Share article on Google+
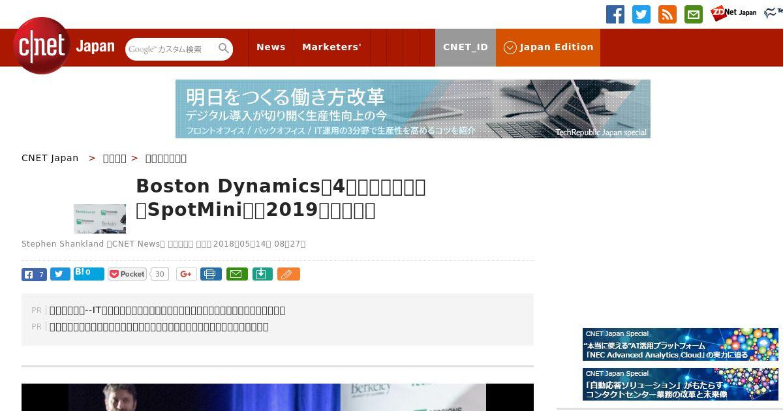Screen dimensions: 783x411 [x=187, y=274]
